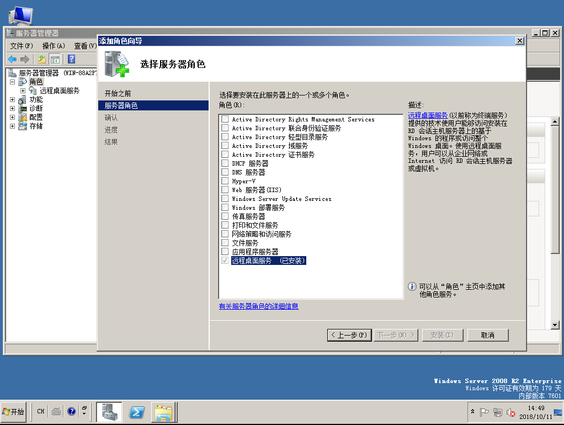The width and height of the screenshot is (564, 425).
Task: Open Server Manager from the taskbar
Action: point(109,412)
